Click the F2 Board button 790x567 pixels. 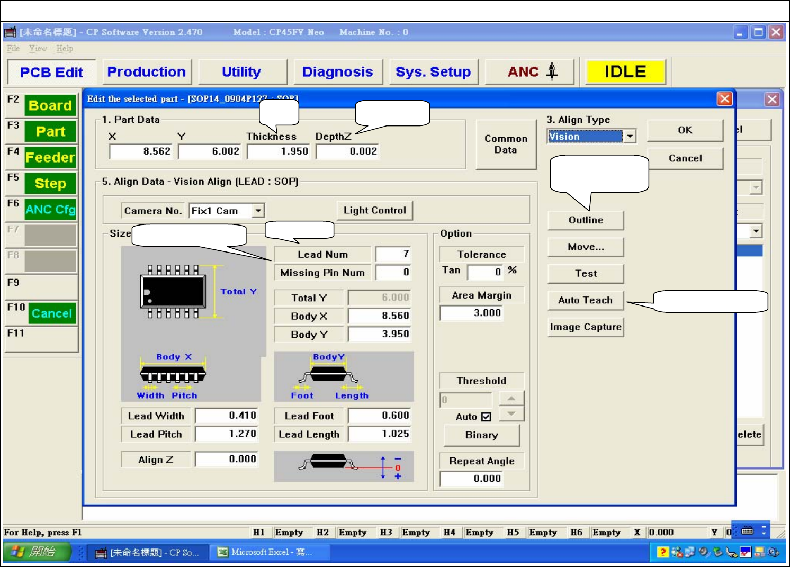50,105
